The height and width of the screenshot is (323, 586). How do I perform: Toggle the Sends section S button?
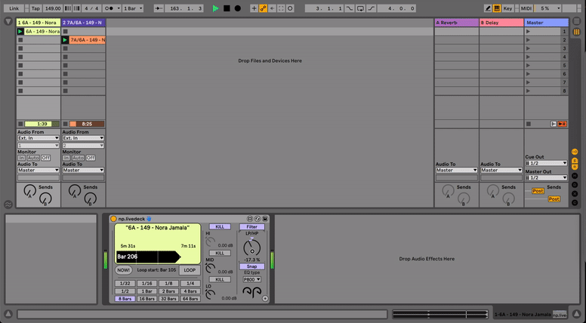pyautogui.click(x=575, y=160)
